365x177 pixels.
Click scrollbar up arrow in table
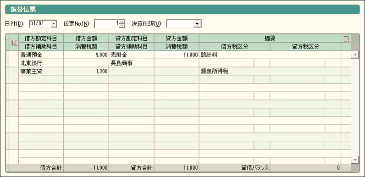(x=355, y=55)
